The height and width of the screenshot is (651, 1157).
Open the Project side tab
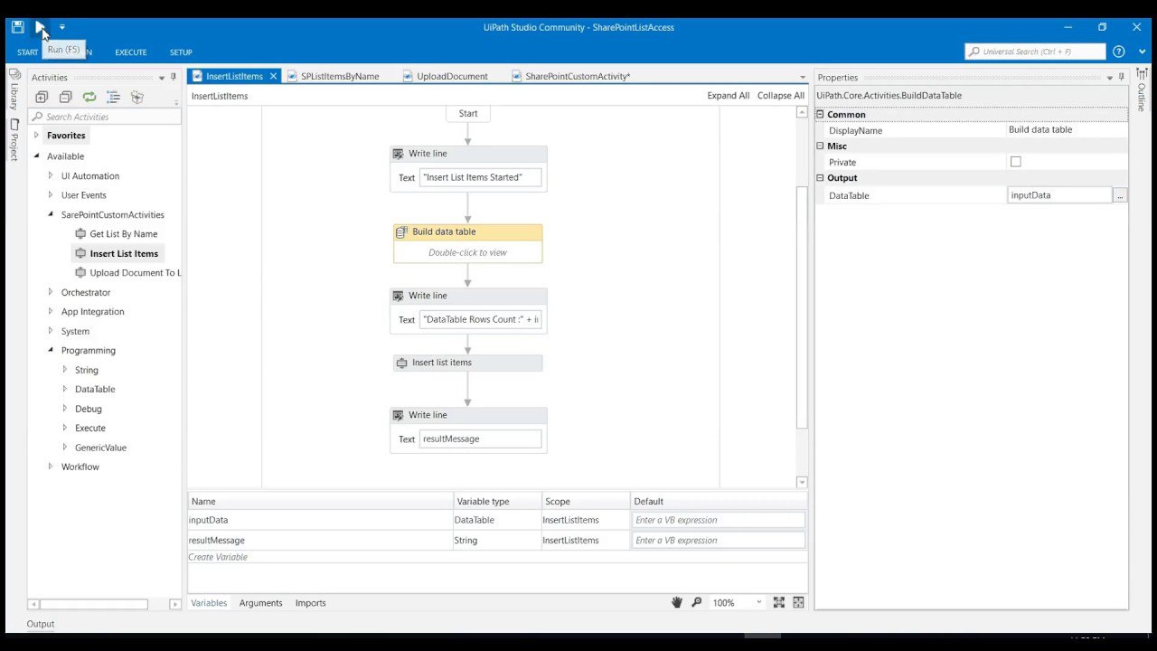(x=14, y=140)
